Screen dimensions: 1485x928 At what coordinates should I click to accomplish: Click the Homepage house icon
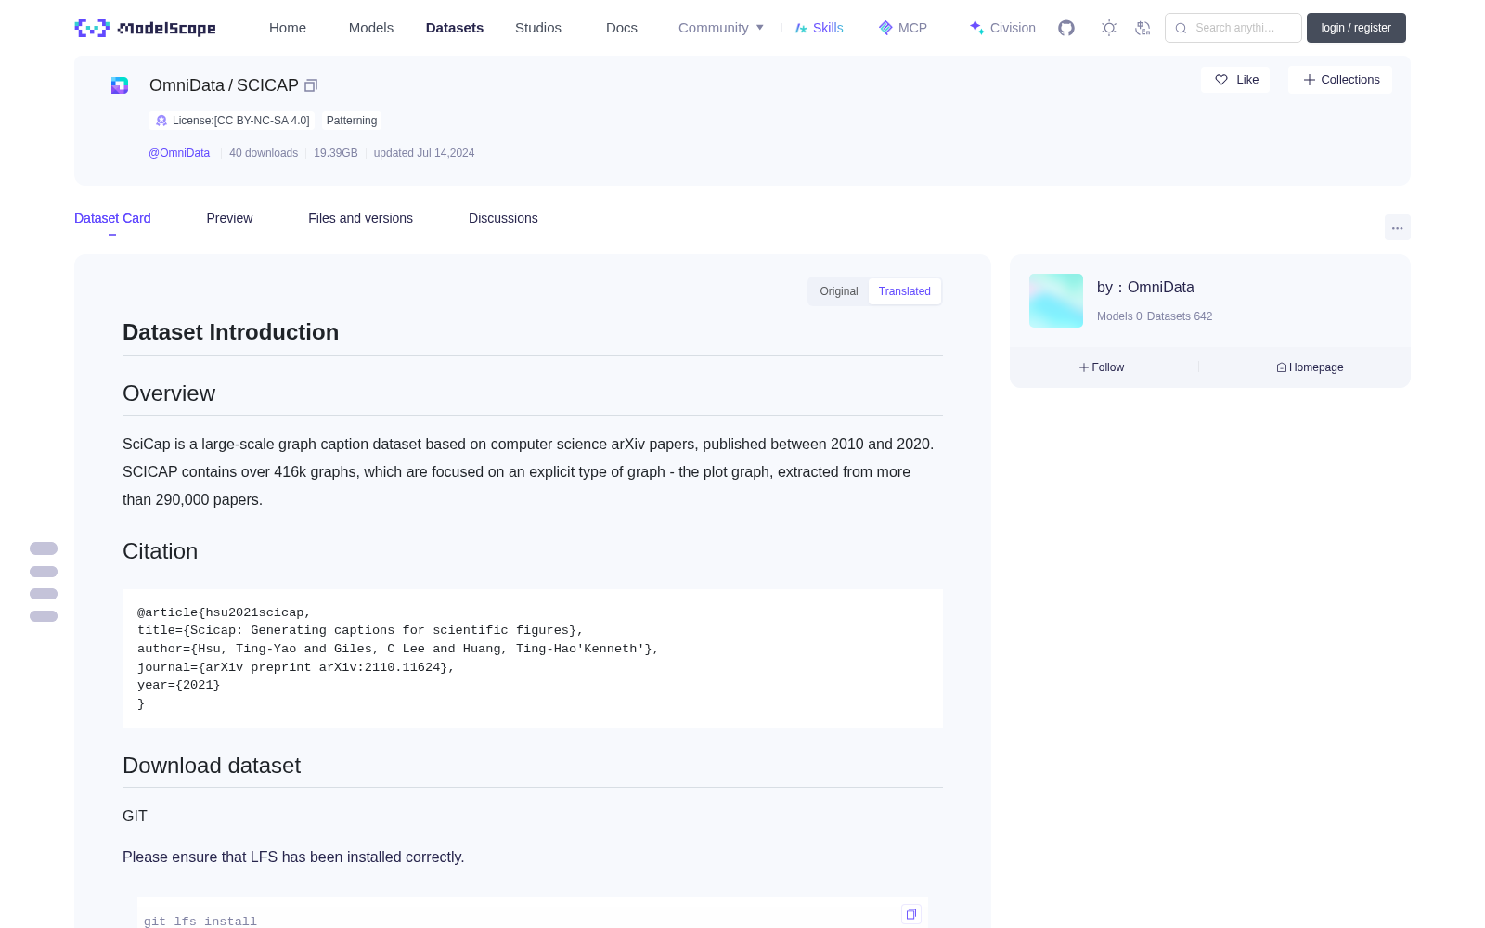point(1282,367)
